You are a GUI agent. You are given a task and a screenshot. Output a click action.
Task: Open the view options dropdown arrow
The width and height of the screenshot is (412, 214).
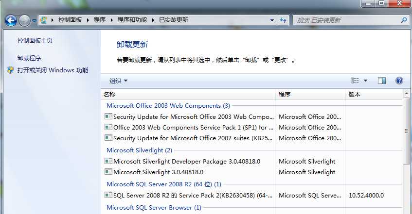pyautogui.click(x=365, y=81)
